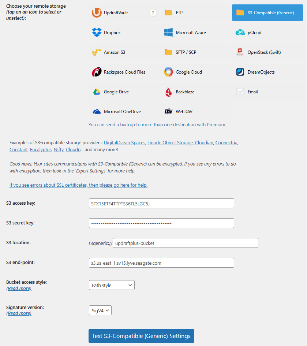Pick the Google Cloud icon
The height and width of the screenshot is (346, 307).
[x=168, y=72]
